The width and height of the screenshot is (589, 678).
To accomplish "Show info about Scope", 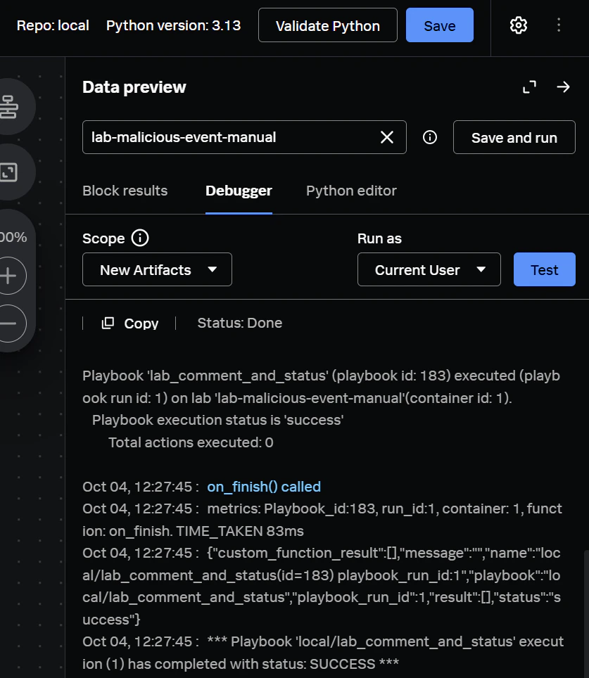I will tap(140, 238).
